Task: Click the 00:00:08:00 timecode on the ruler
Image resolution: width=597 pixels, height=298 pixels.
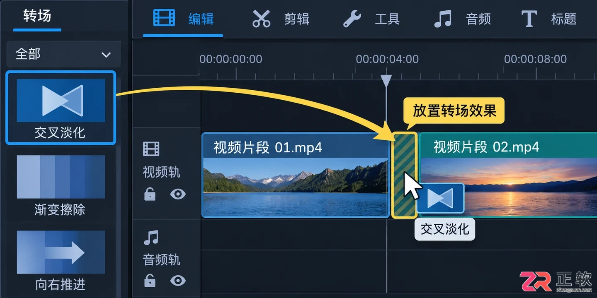Action: tap(535, 59)
